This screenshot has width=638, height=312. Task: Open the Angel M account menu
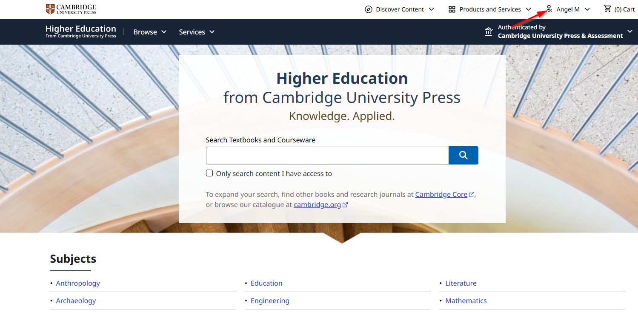tap(568, 9)
